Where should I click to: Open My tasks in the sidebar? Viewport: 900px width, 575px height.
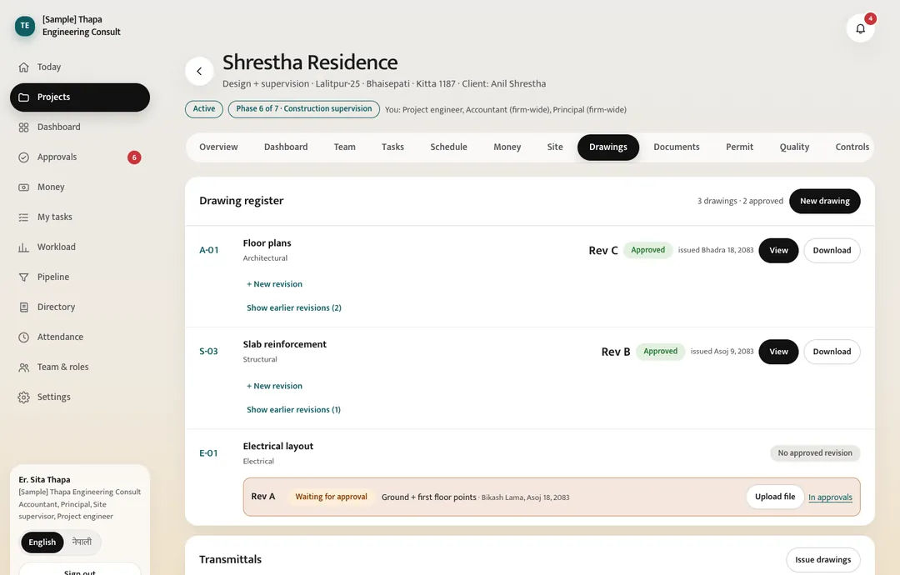tap(80, 217)
